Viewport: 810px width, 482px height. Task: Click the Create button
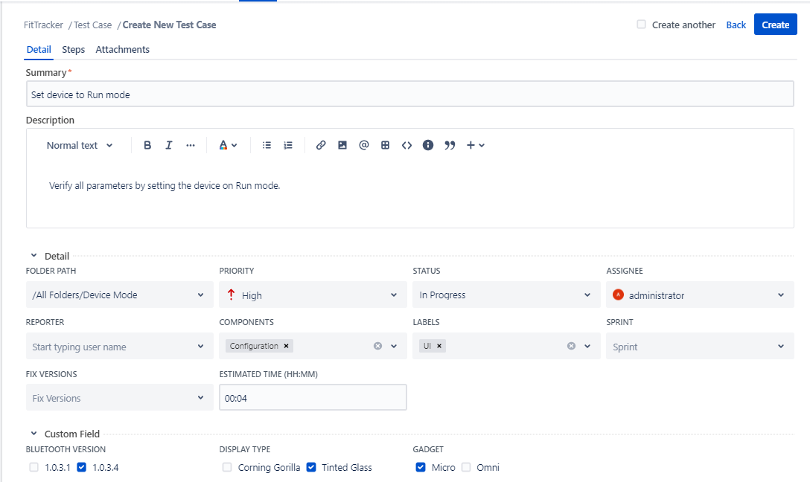[776, 25]
